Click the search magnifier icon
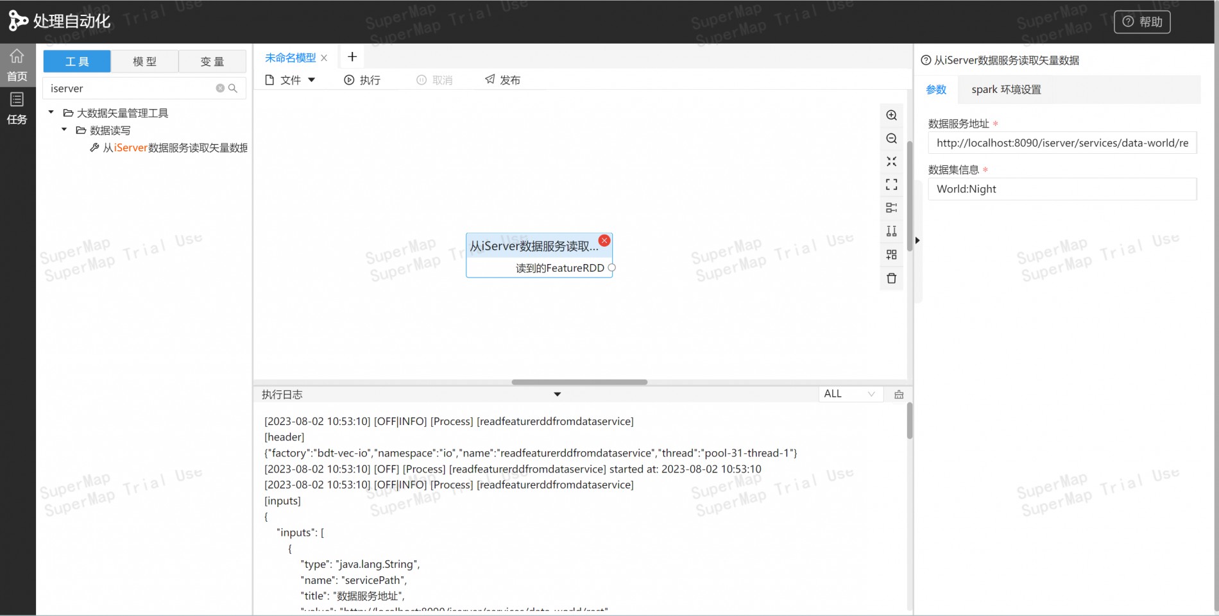 pyautogui.click(x=233, y=88)
